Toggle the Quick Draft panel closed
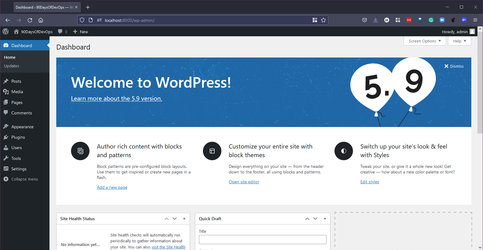This screenshot has height=250, width=483. 325,219
